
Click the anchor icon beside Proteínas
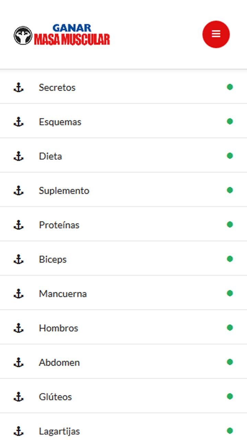tap(19, 225)
